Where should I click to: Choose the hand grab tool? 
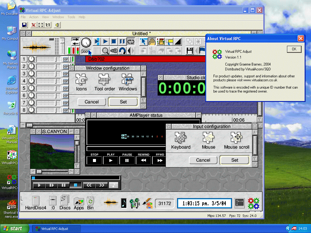pos(152,42)
